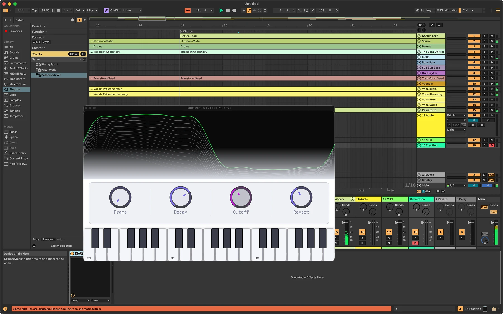
Task: Select KimmySynth in the results list
Action: (x=50, y=64)
